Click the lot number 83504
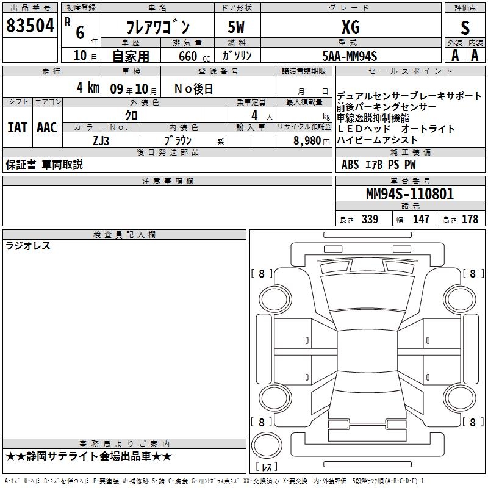 click(x=30, y=26)
